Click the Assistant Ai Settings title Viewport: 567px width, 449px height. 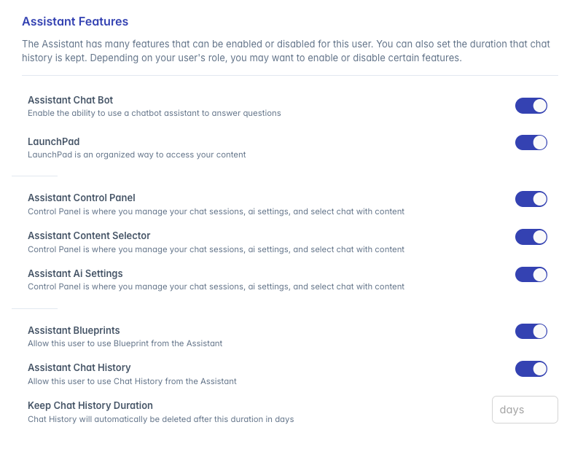point(75,273)
